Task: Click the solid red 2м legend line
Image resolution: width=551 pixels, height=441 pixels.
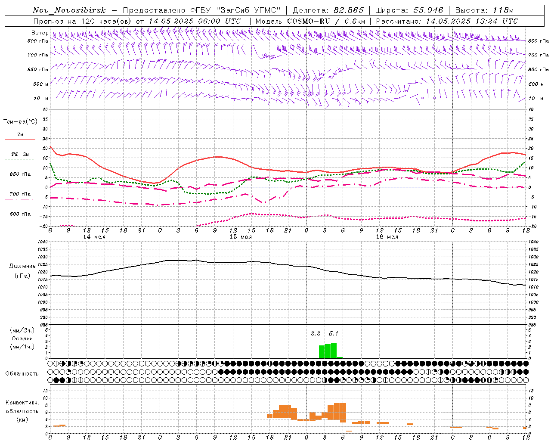Action: click(20, 139)
